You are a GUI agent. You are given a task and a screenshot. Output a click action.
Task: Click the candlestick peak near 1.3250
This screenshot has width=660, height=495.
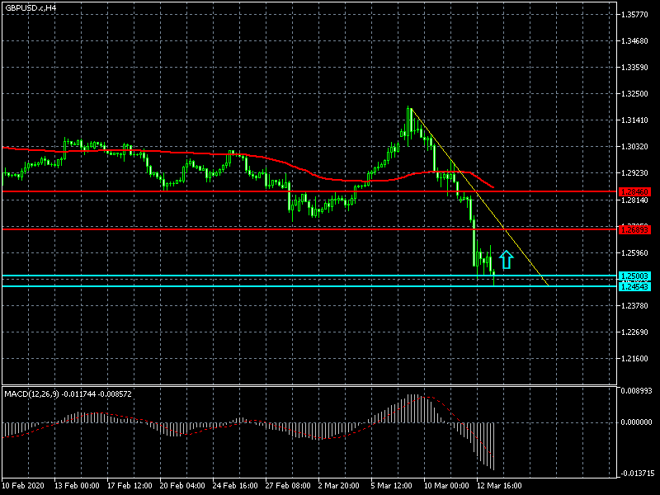pyautogui.click(x=409, y=108)
